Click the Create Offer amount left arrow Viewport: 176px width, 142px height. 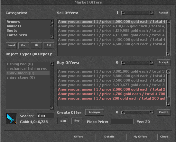pyautogui.click(x=123, y=112)
